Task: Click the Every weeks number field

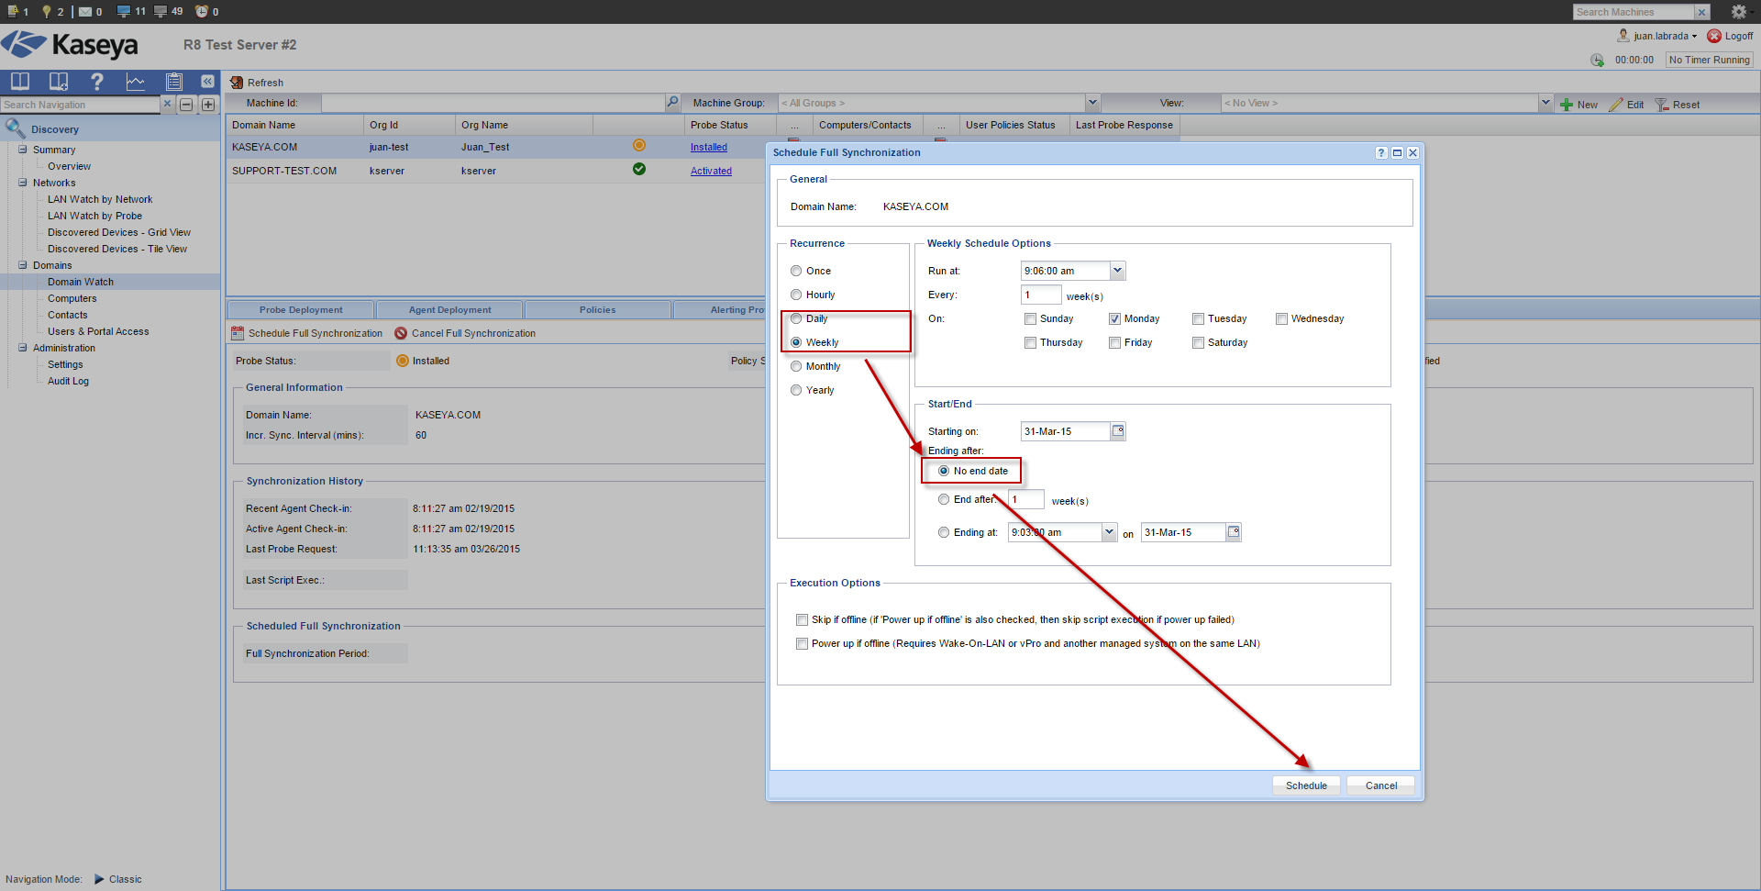Action: click(1040, 295)
